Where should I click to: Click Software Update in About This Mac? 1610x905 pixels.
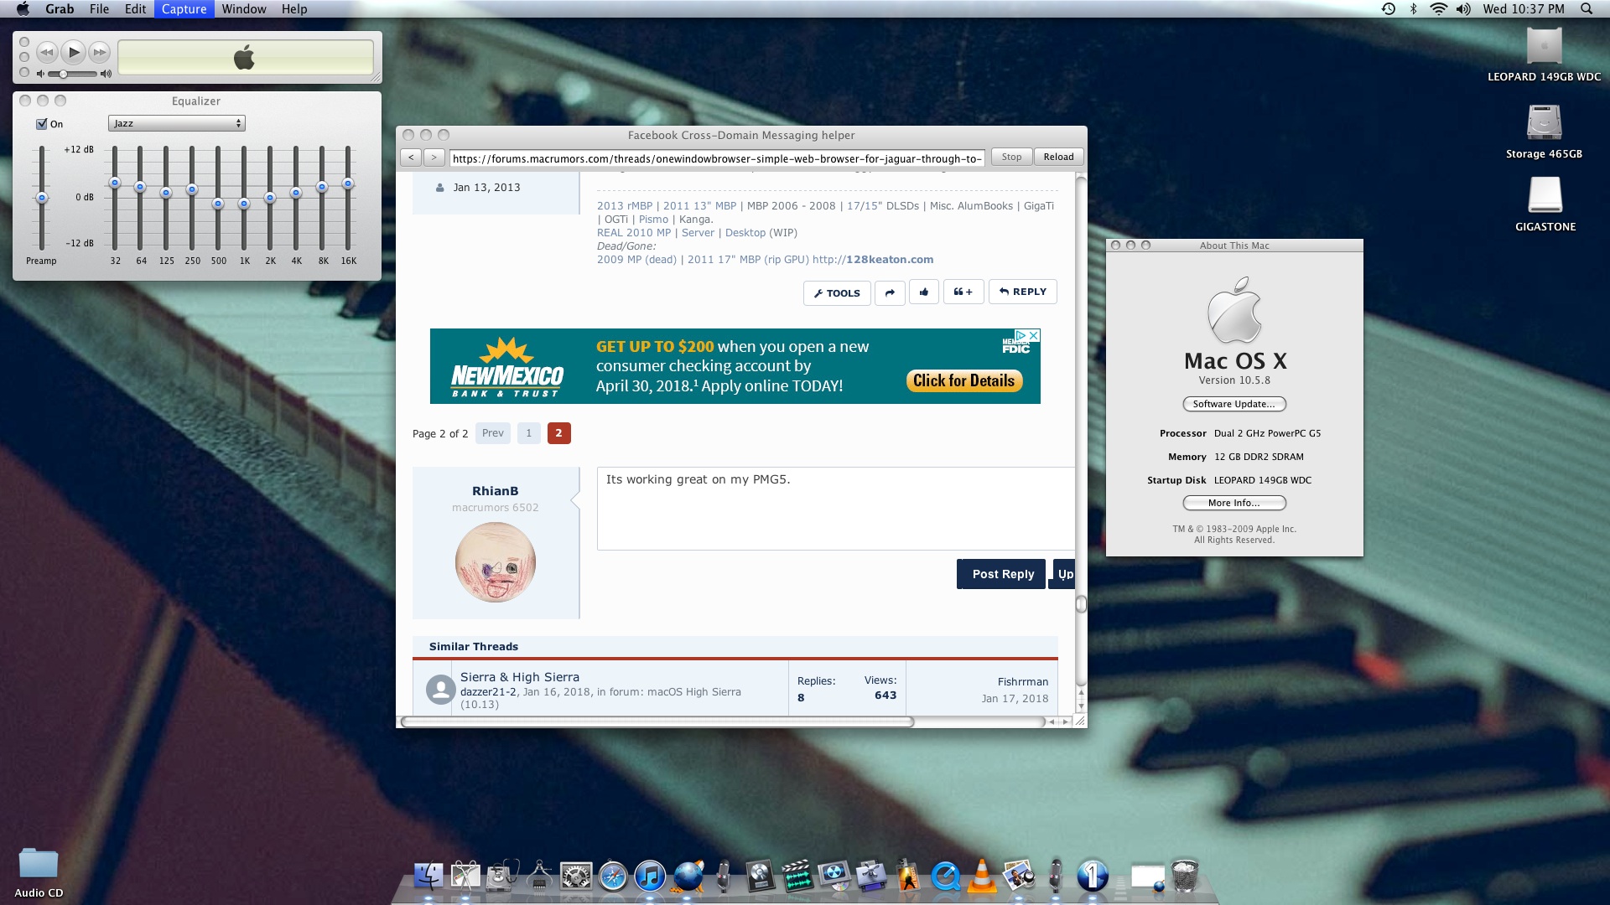1233,404
